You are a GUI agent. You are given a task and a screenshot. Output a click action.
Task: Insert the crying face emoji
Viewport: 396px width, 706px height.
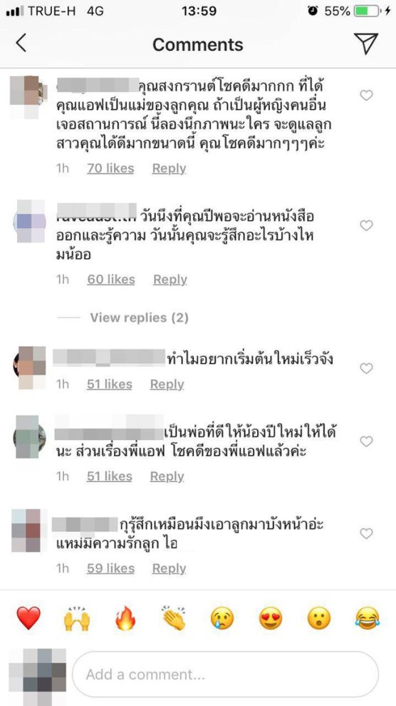tap(222, 618)
